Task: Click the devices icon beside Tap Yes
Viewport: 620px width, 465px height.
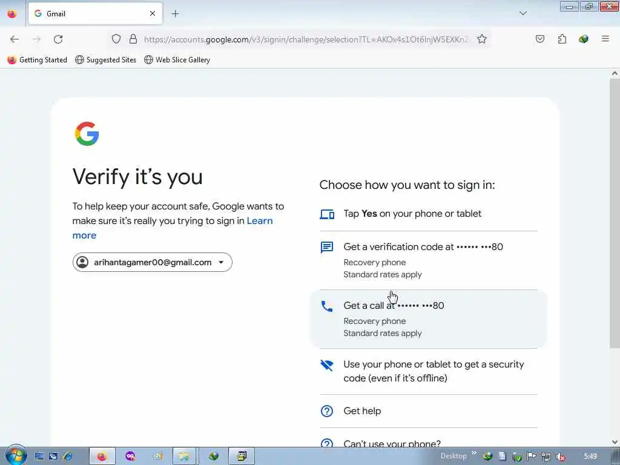Action: (327, 214)
